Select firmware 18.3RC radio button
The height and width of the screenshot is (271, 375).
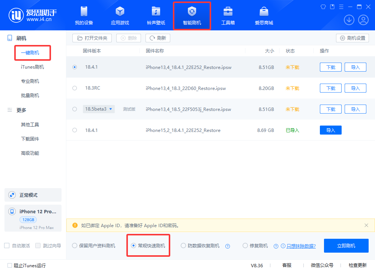coord(75,88)
